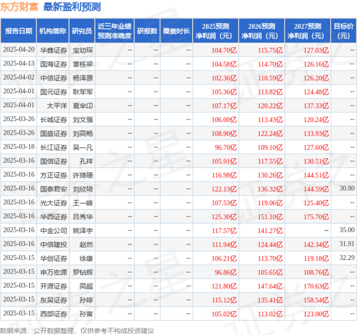Click the 147.64亿 forecast value
The height and width of the screenshot is (335, 357).
(270, 286)
